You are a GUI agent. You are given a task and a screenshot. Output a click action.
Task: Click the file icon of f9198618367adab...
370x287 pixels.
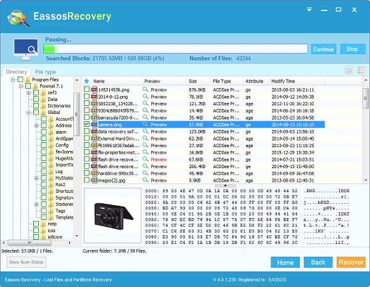pyautogui.click(x=94, y=145)
